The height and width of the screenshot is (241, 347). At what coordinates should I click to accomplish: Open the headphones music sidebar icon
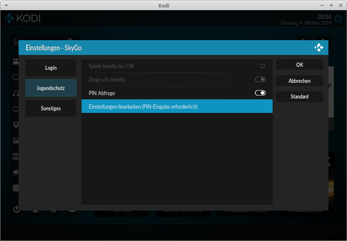[16, 93]
